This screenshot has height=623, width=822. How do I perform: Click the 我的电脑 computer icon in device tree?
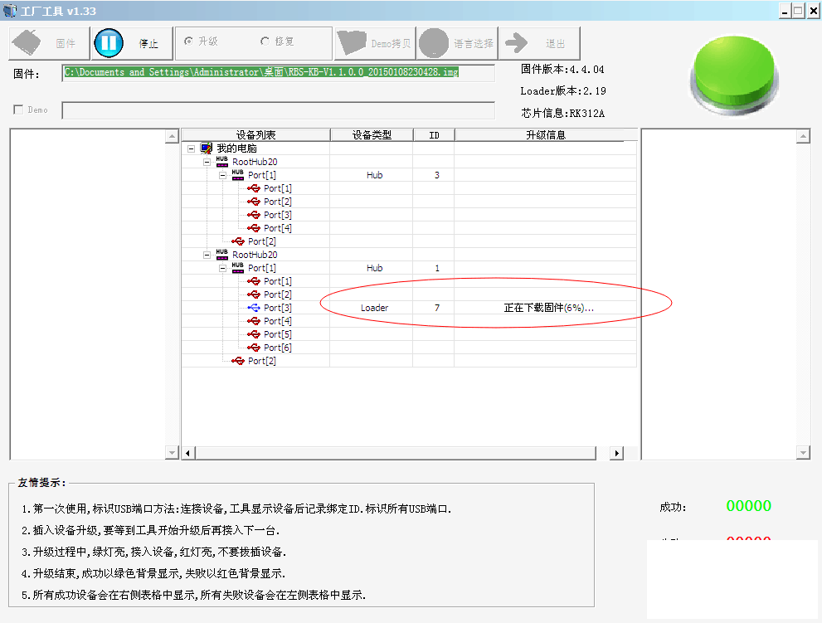[206, 148]
